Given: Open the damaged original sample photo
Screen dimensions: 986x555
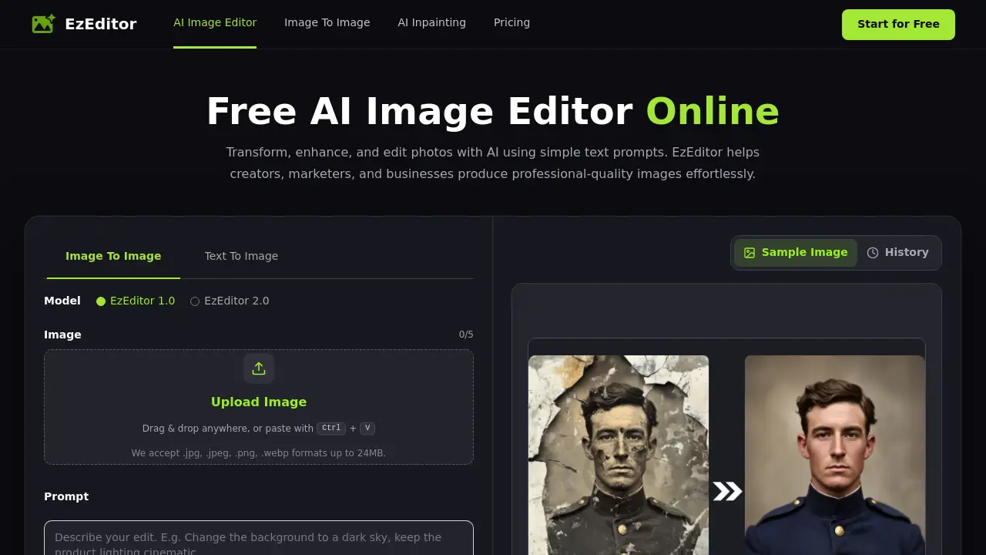Looking at the screenshot, I should coord(619,455).
